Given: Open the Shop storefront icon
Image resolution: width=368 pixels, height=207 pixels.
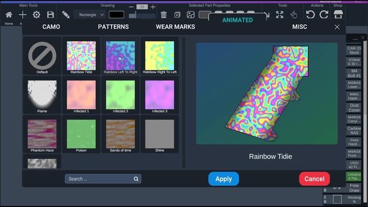Looking at the screenshot, I should [x=338, y=15].
